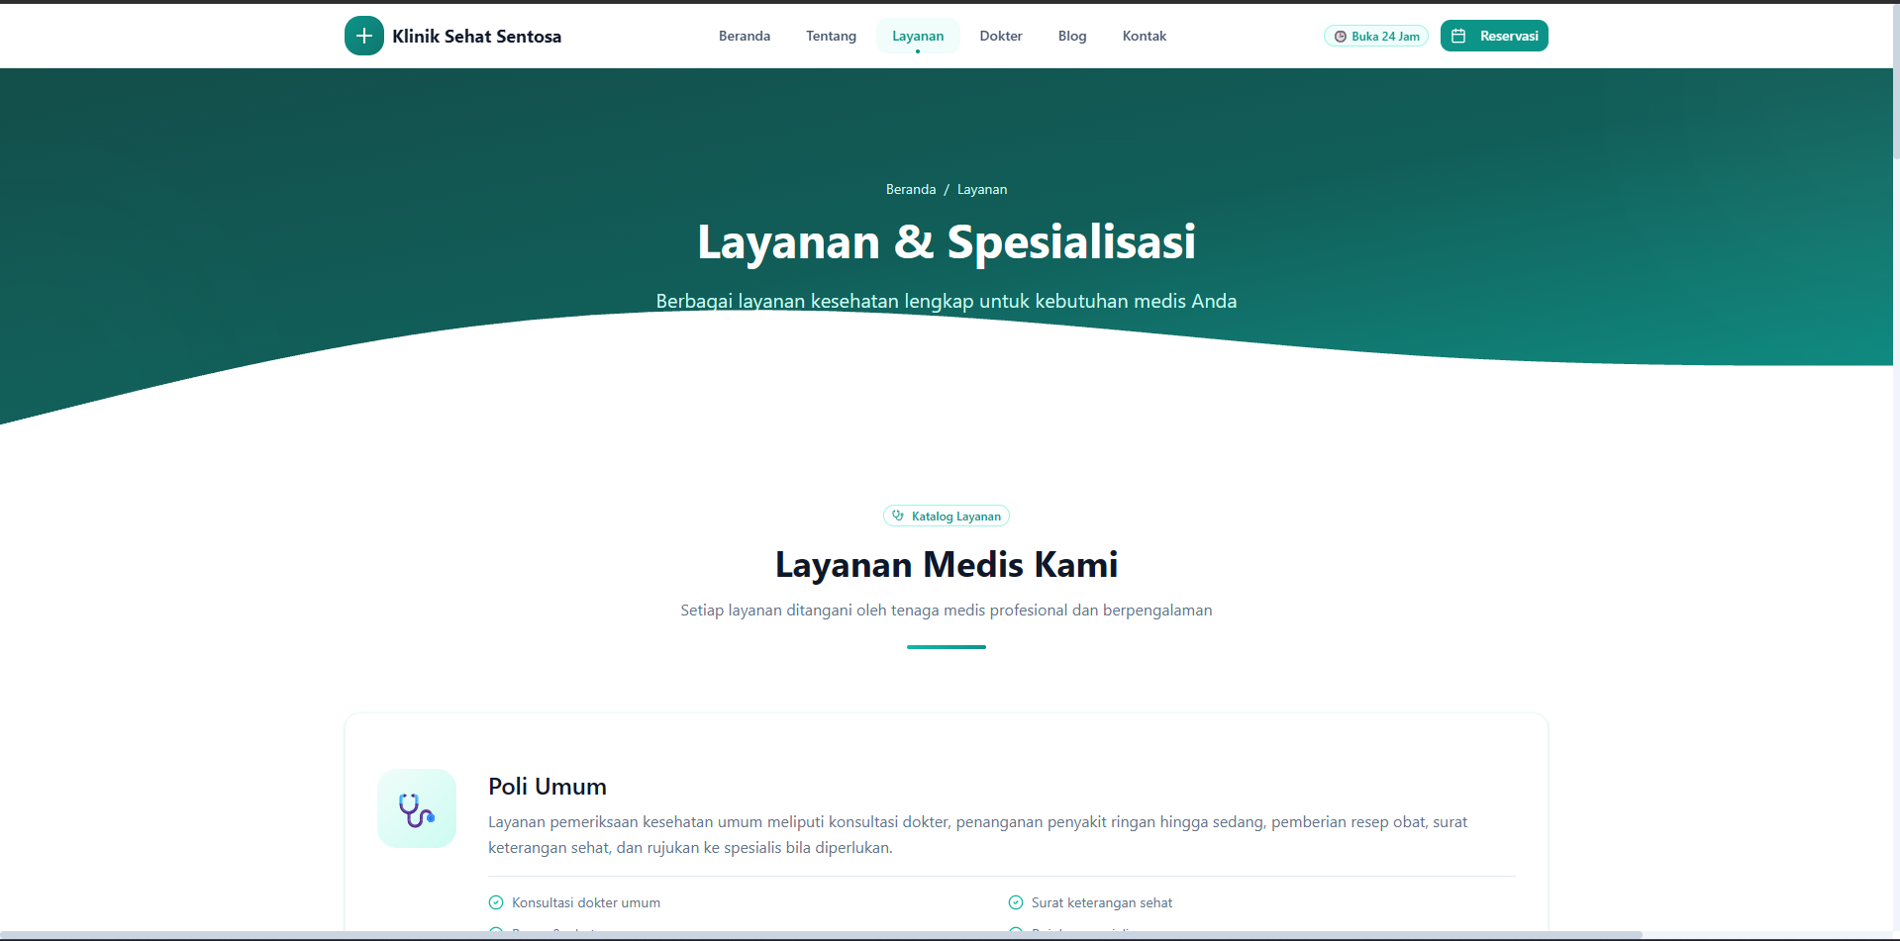Click the clock icon in the Buka 24 Jam badge

point(1342,36)
